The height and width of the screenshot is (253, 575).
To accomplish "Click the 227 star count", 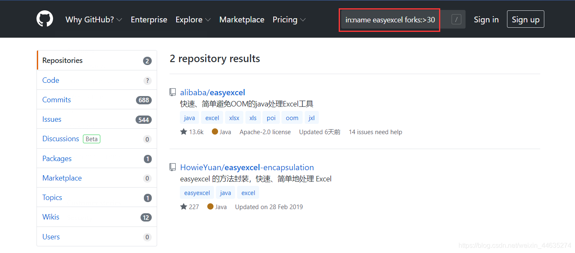I will point(189,207).
